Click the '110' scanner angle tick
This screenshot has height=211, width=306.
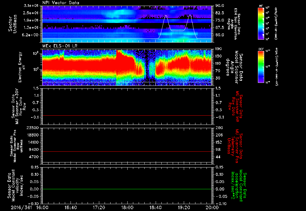tap(218, 63)
